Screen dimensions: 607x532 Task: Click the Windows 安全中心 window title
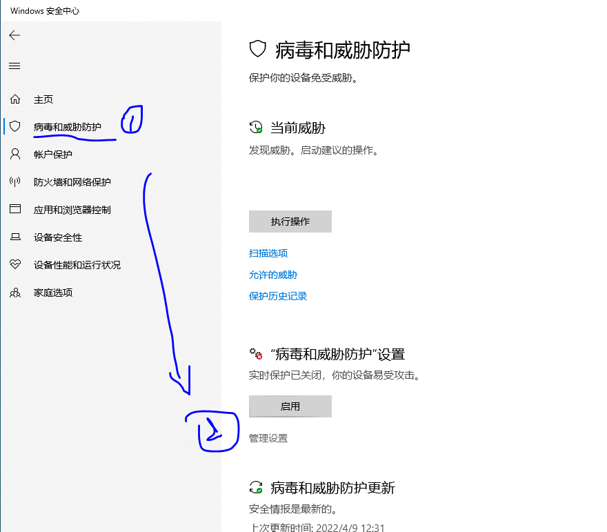[x=45, y=11]
